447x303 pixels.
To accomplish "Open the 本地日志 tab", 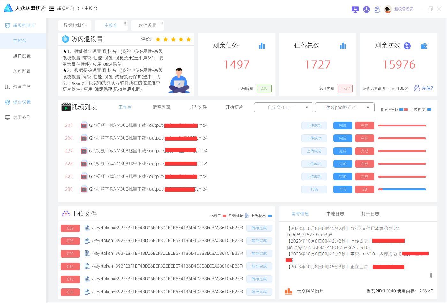I will point(335,214).
